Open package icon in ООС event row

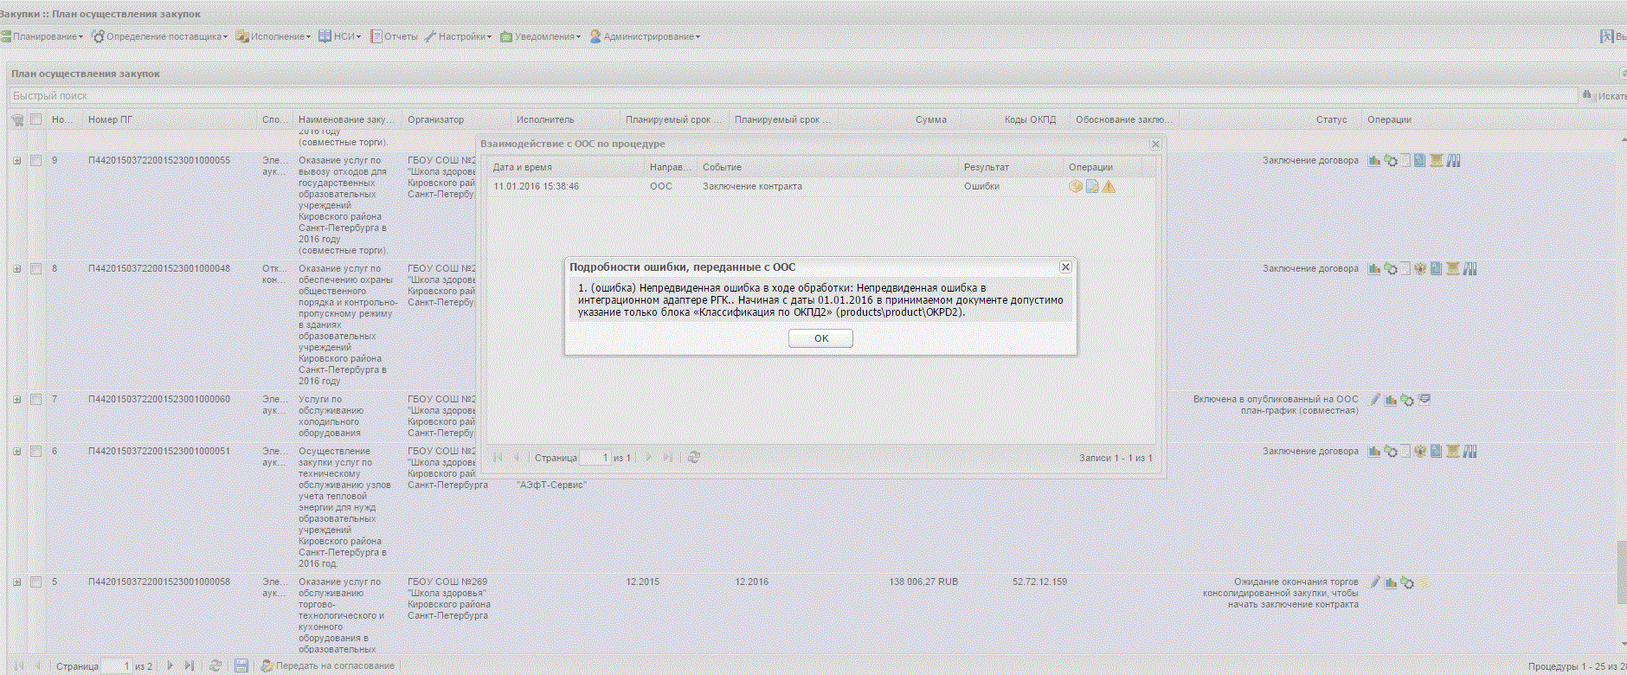pyautogui.click(x=1076, y=186)
